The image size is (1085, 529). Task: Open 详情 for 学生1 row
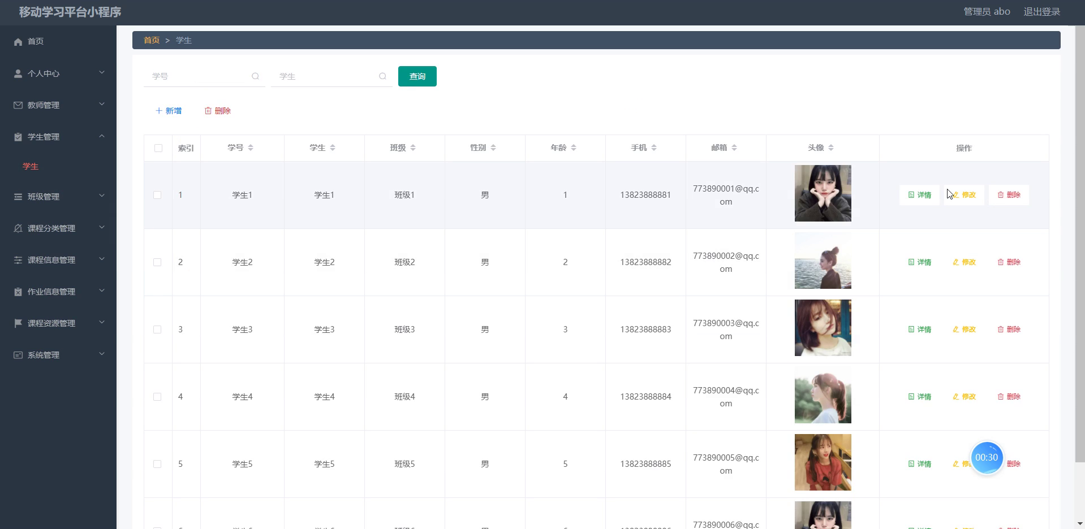tap(919, 195)
